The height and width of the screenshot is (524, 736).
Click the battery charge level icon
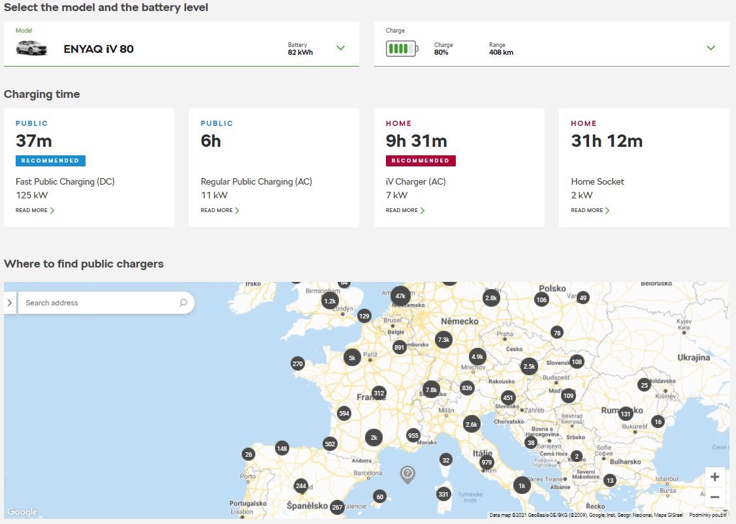(x=402, y=48)
